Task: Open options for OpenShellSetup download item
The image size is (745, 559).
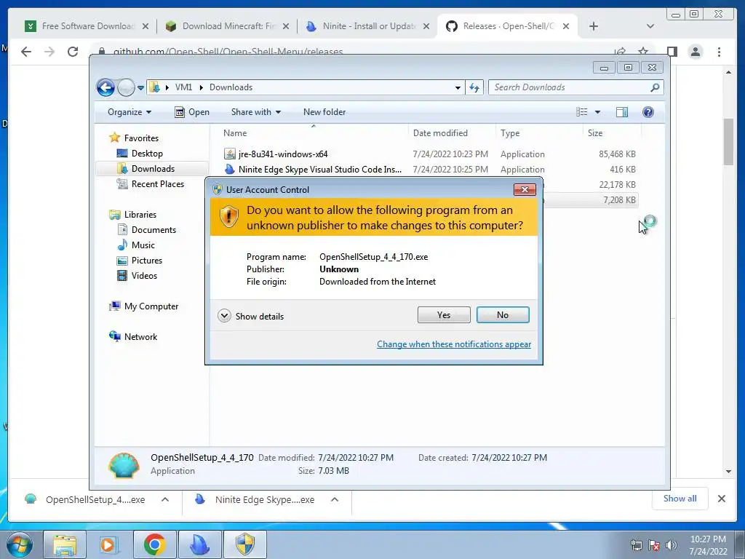Action: tap(165, 499)
